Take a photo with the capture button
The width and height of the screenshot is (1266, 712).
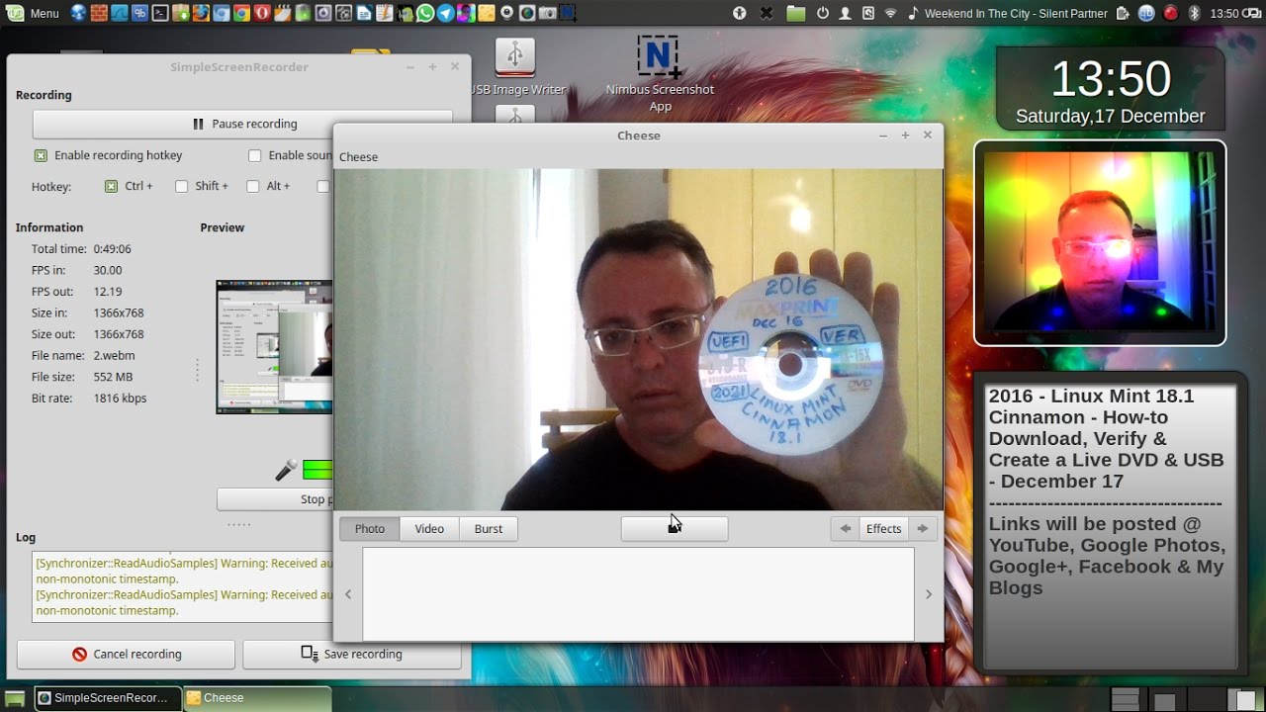[x=675, y=529]
